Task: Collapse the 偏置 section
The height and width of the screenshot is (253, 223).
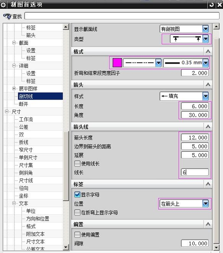Action: [x=208, y=224]
